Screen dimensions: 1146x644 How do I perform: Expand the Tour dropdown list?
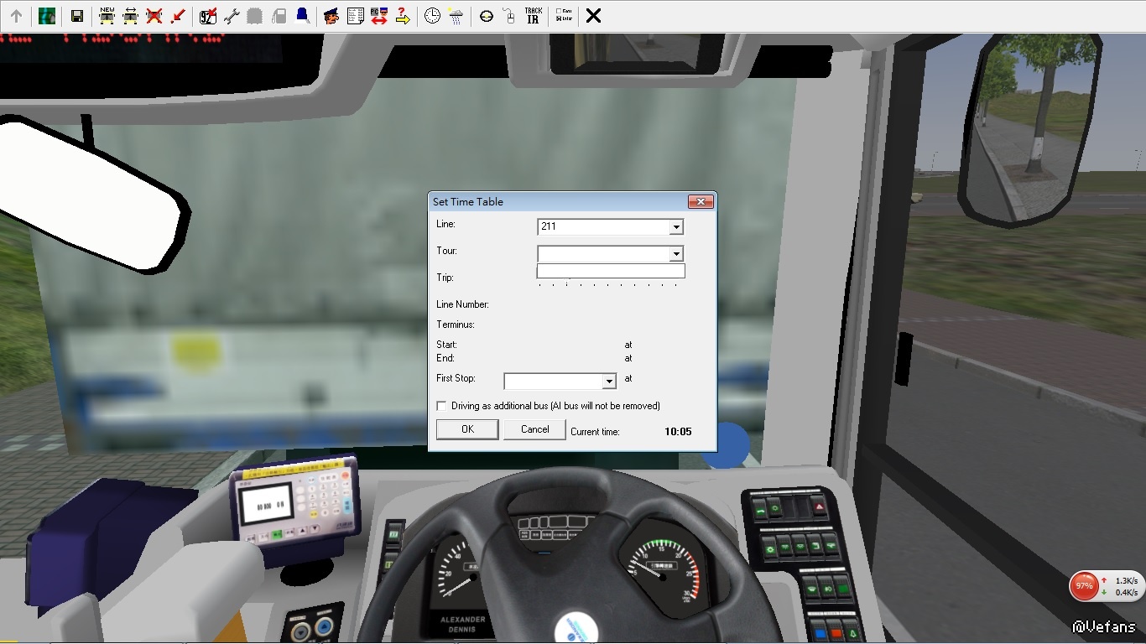676,254
